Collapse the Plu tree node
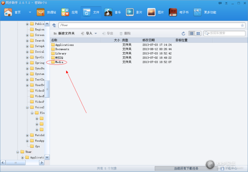Screen dimensions: 248x172 tap(32, 113)
